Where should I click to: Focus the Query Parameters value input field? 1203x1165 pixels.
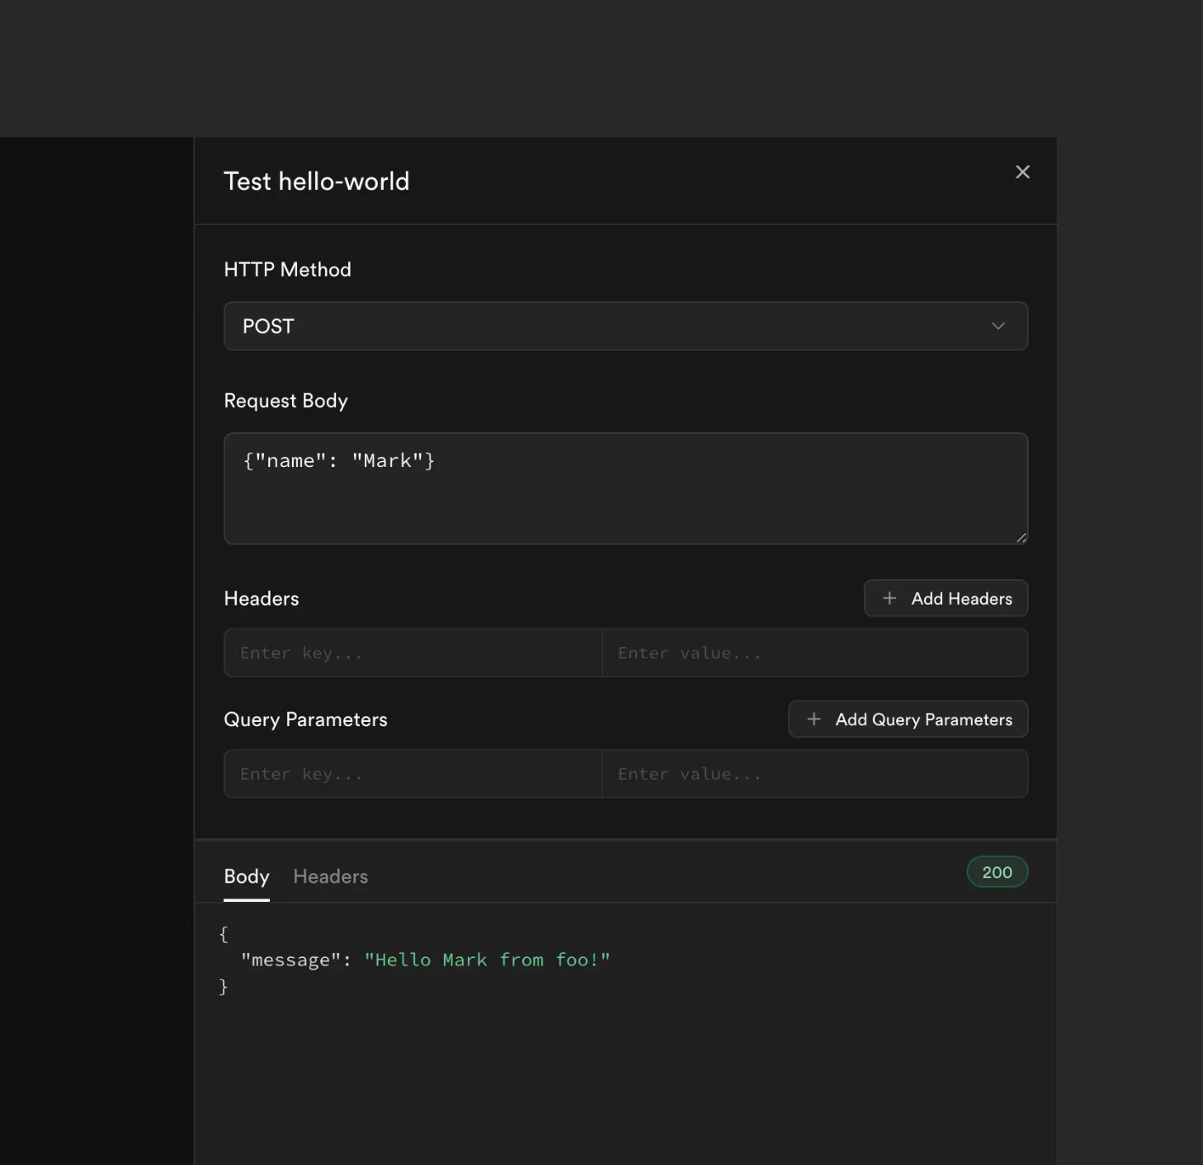coord(815,774)
